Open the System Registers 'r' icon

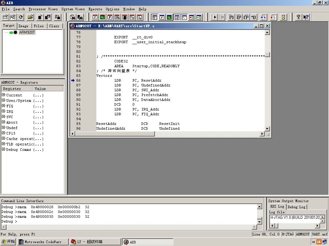click(162, 17)
